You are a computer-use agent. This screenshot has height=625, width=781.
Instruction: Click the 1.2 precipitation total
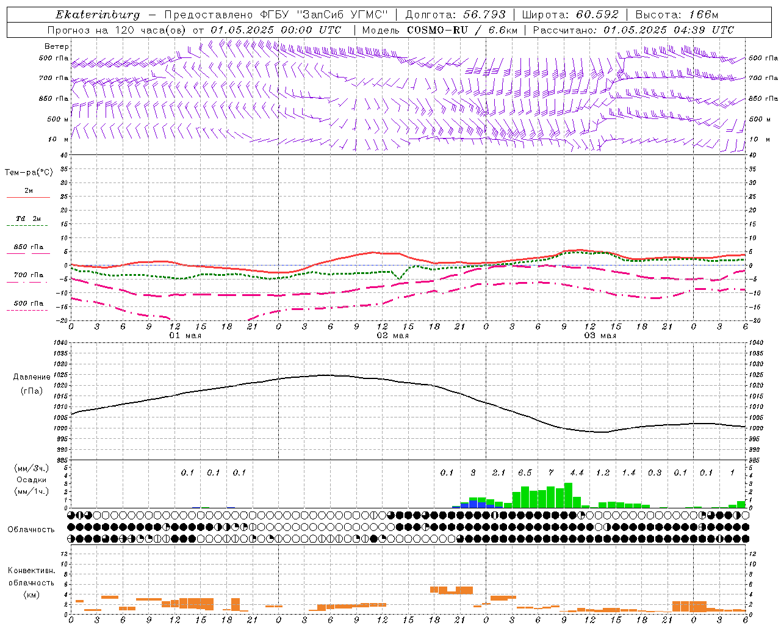click(x=603, y=472)
